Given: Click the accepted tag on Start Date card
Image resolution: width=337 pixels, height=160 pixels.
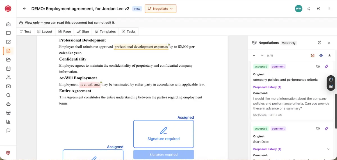Looking at the screenshot, I should [261, 129].
